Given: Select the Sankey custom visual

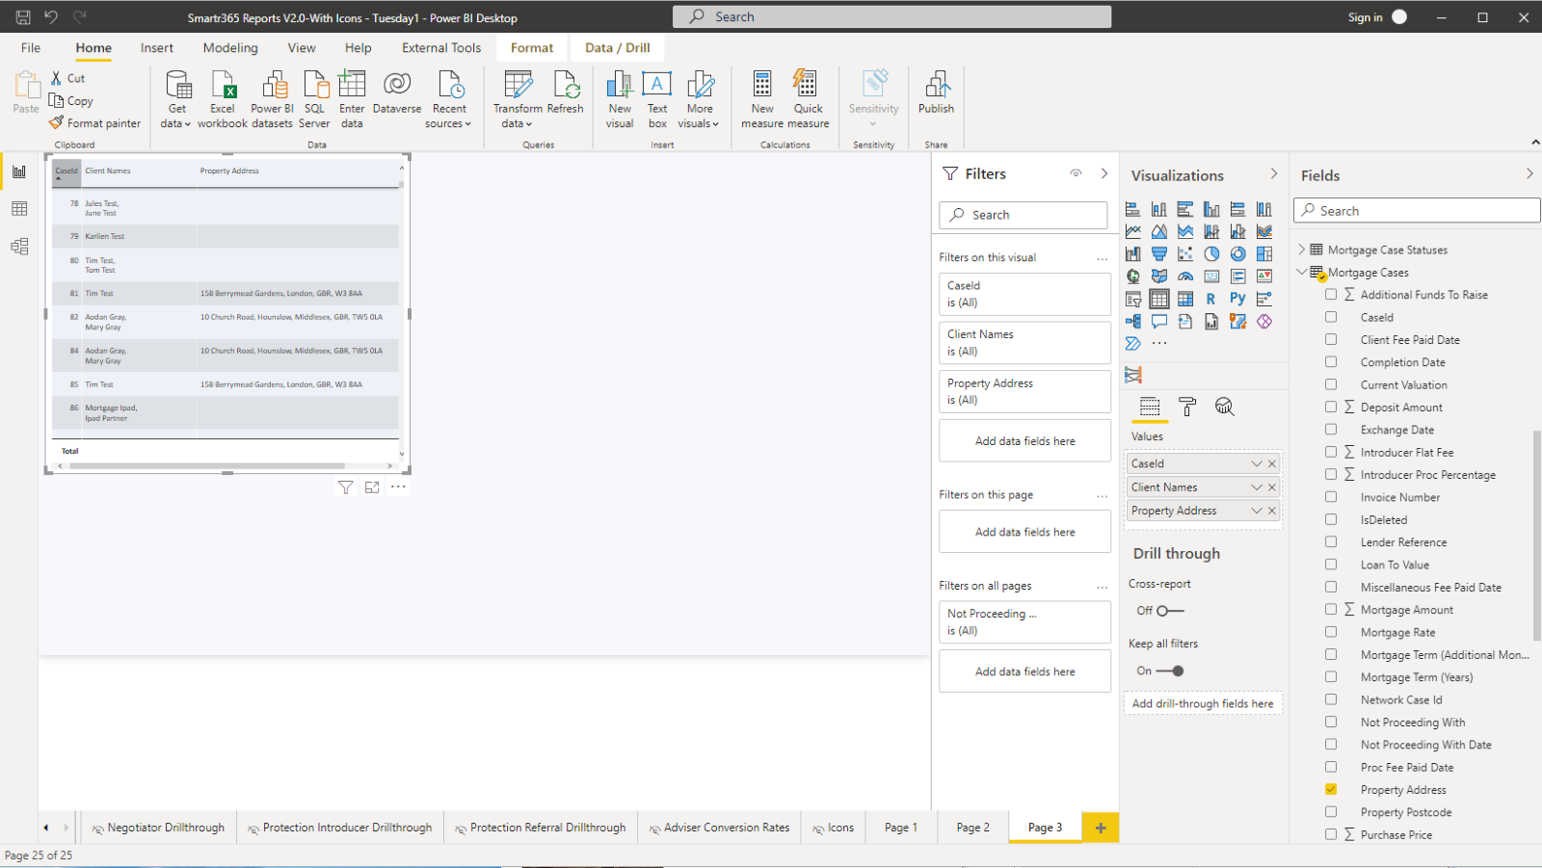Looking at the screenshot, I should 1133,375.
